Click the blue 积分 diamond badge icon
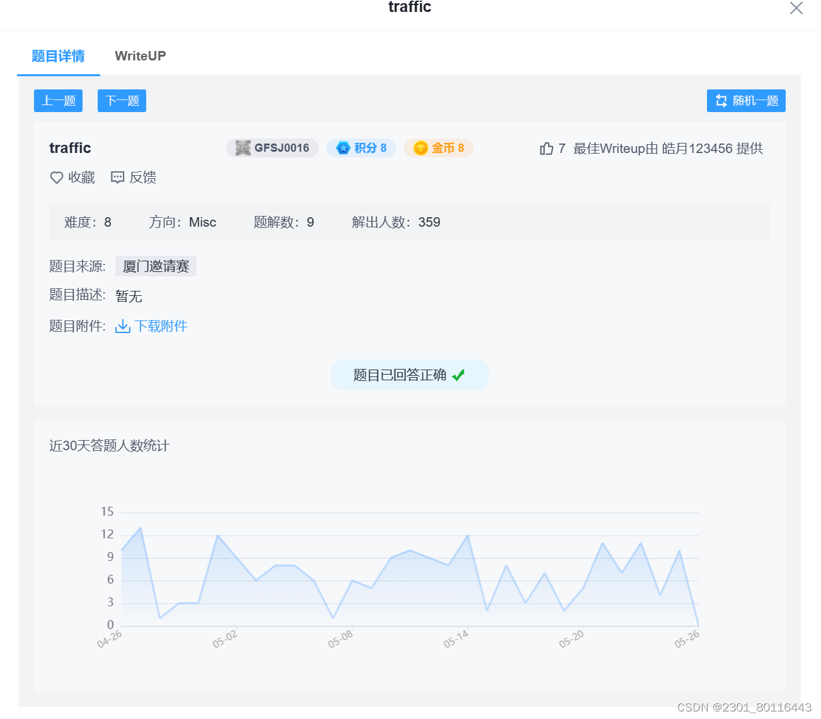Image resolution: width=821 pixels, height=719 pixels. pos(343,148)
